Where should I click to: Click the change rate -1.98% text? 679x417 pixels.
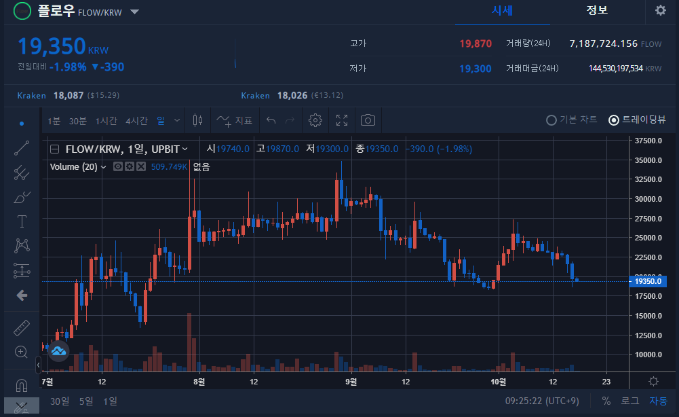(x=68, y=67)
